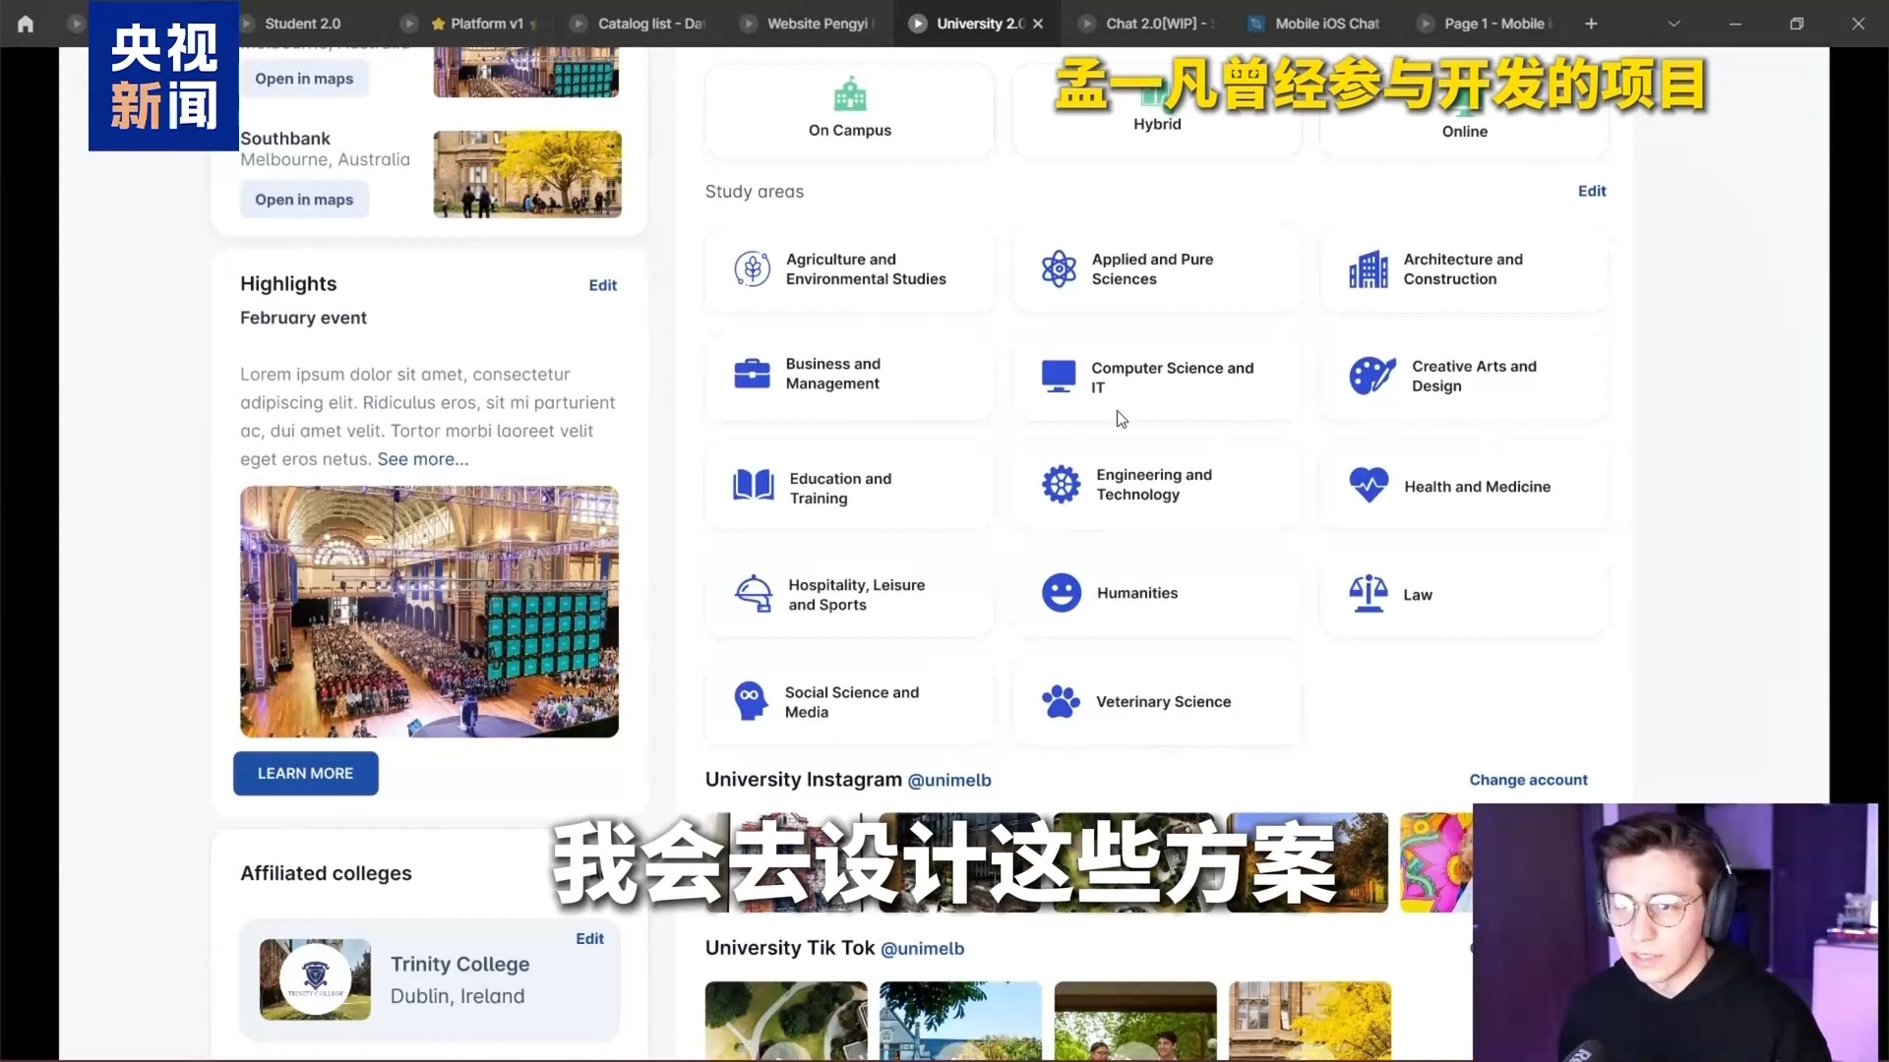Click the On Campus building icon
The height and width of the screenshot is (1062, 1889).
[850, 94]
